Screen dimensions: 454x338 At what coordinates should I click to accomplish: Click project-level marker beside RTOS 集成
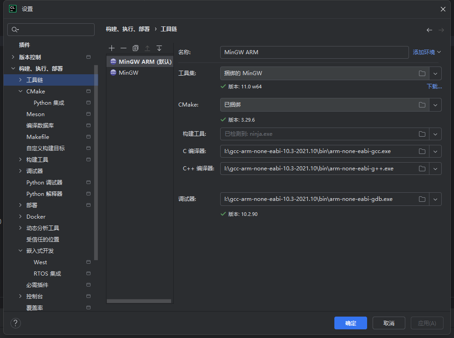[x=89, y=273]
